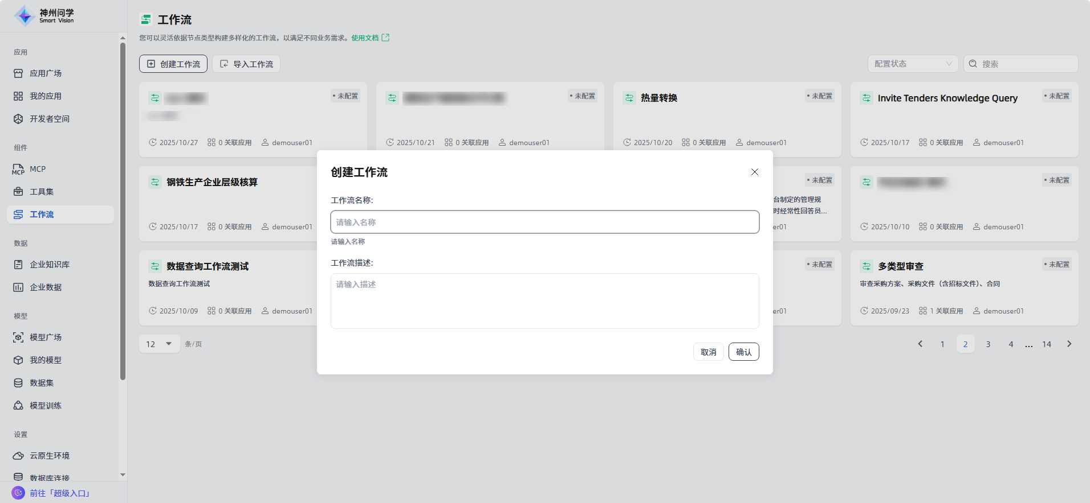Click the sidebar scroll down arrow
1090x503 pixels.
point(123,475)
